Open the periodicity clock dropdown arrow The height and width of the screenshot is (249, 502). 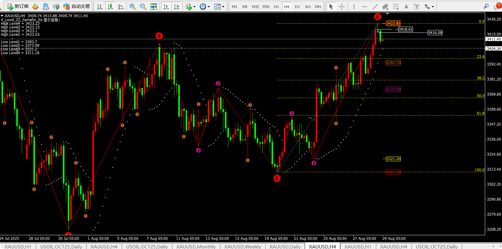click(209, 7)
